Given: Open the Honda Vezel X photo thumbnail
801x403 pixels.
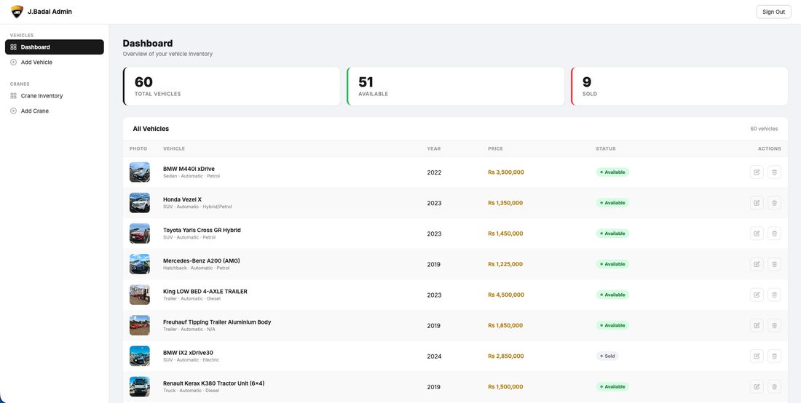Looking at the screenshot, I should point(140,203).
